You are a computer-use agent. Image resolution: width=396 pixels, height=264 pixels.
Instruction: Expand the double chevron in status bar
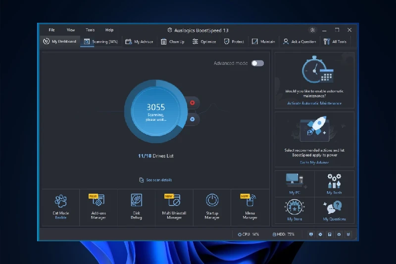coord(348,234)
